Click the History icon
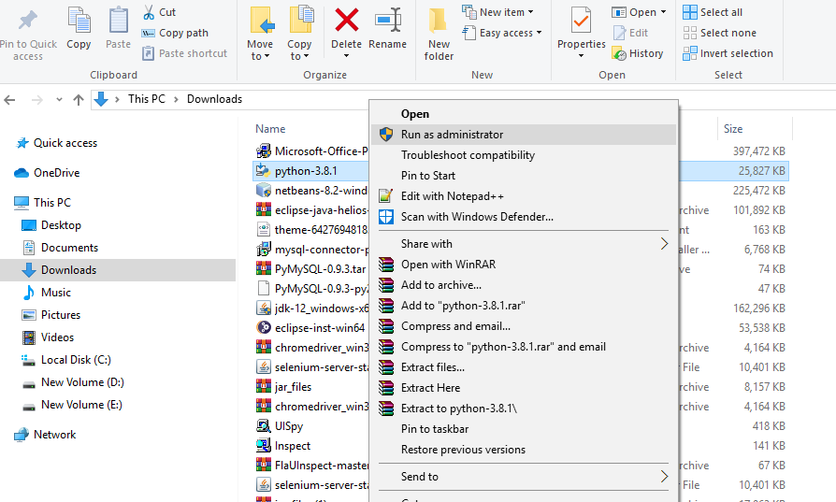Viewport: 836px width, 502px height. coord(619,54)
